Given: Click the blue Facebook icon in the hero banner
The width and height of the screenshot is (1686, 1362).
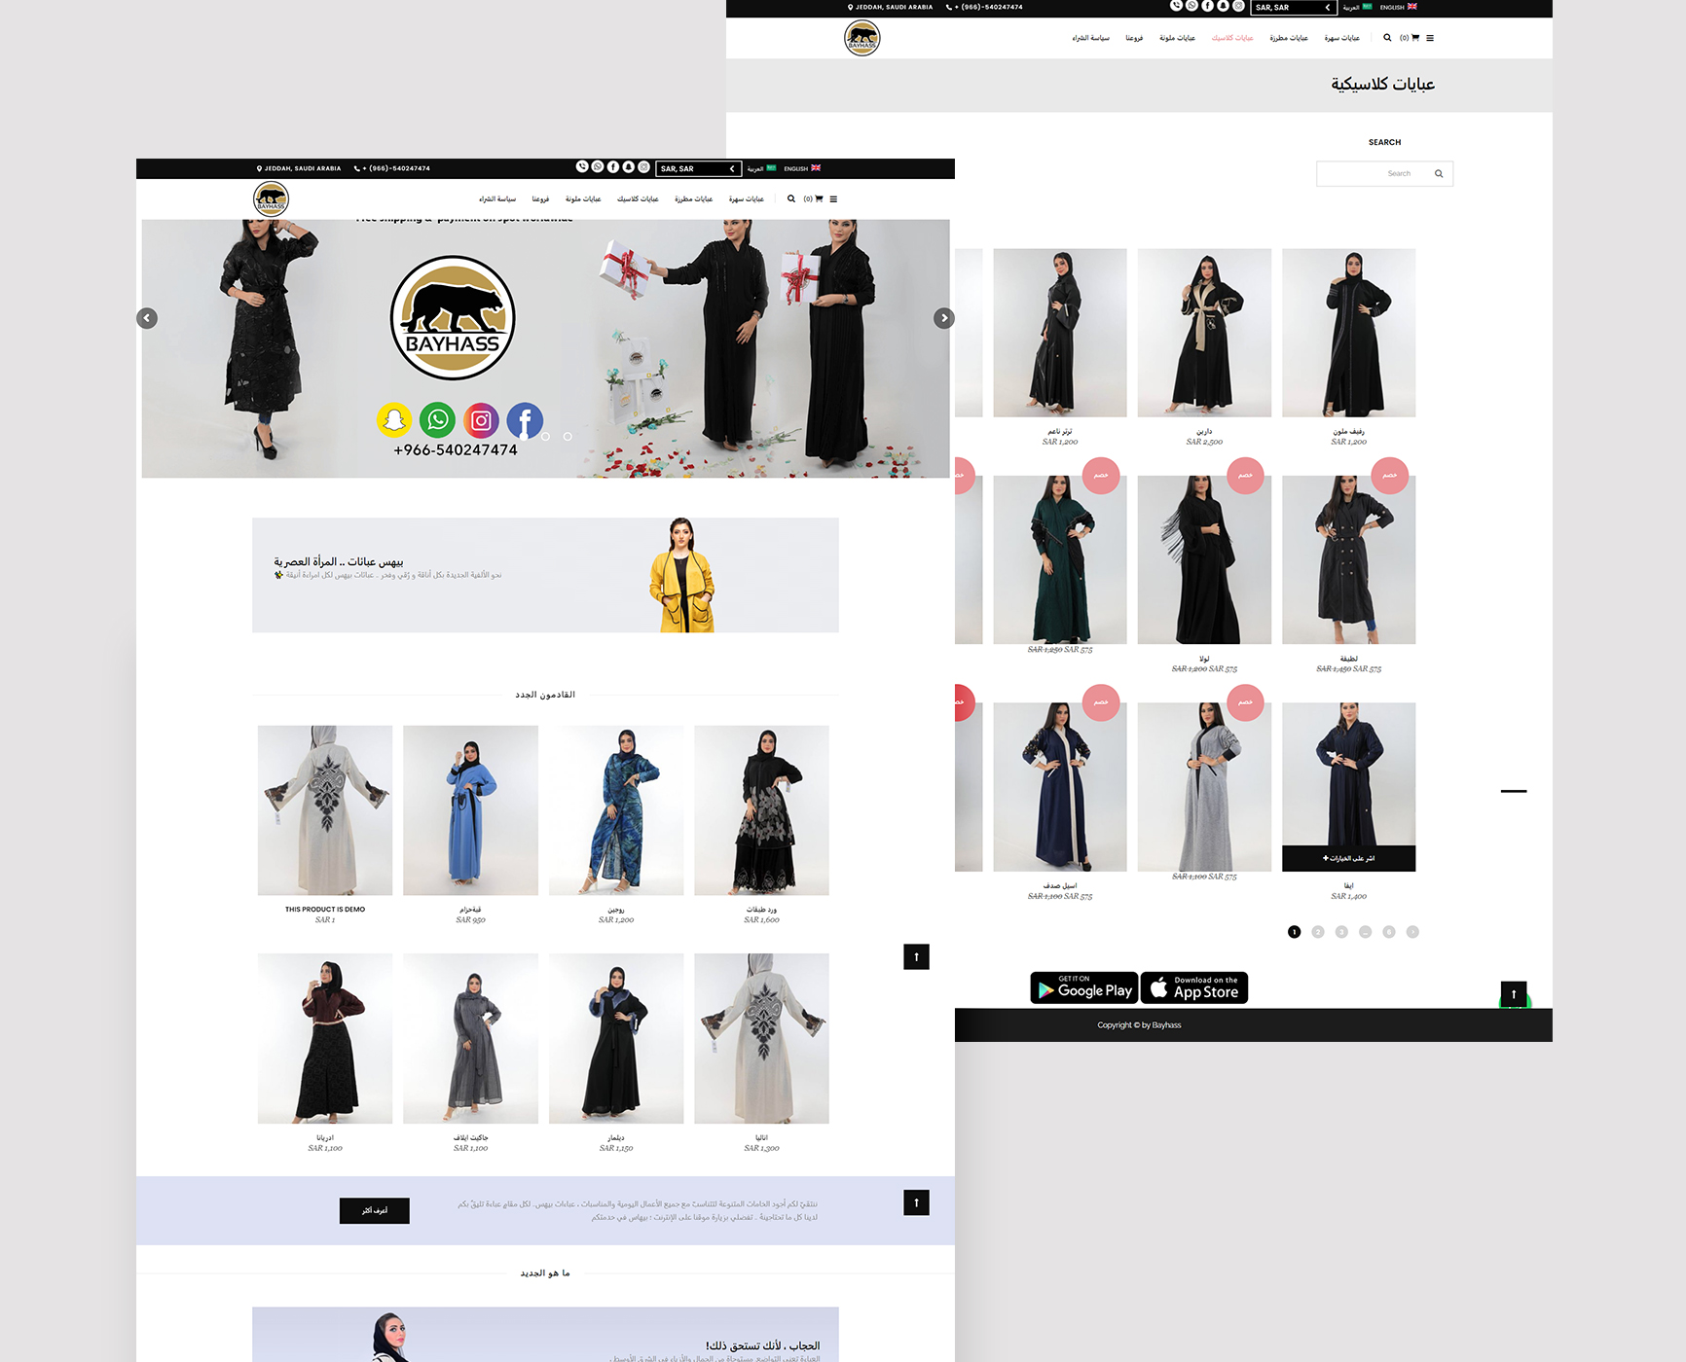Looking at the screenshot, I should click(x=525, y=420).
